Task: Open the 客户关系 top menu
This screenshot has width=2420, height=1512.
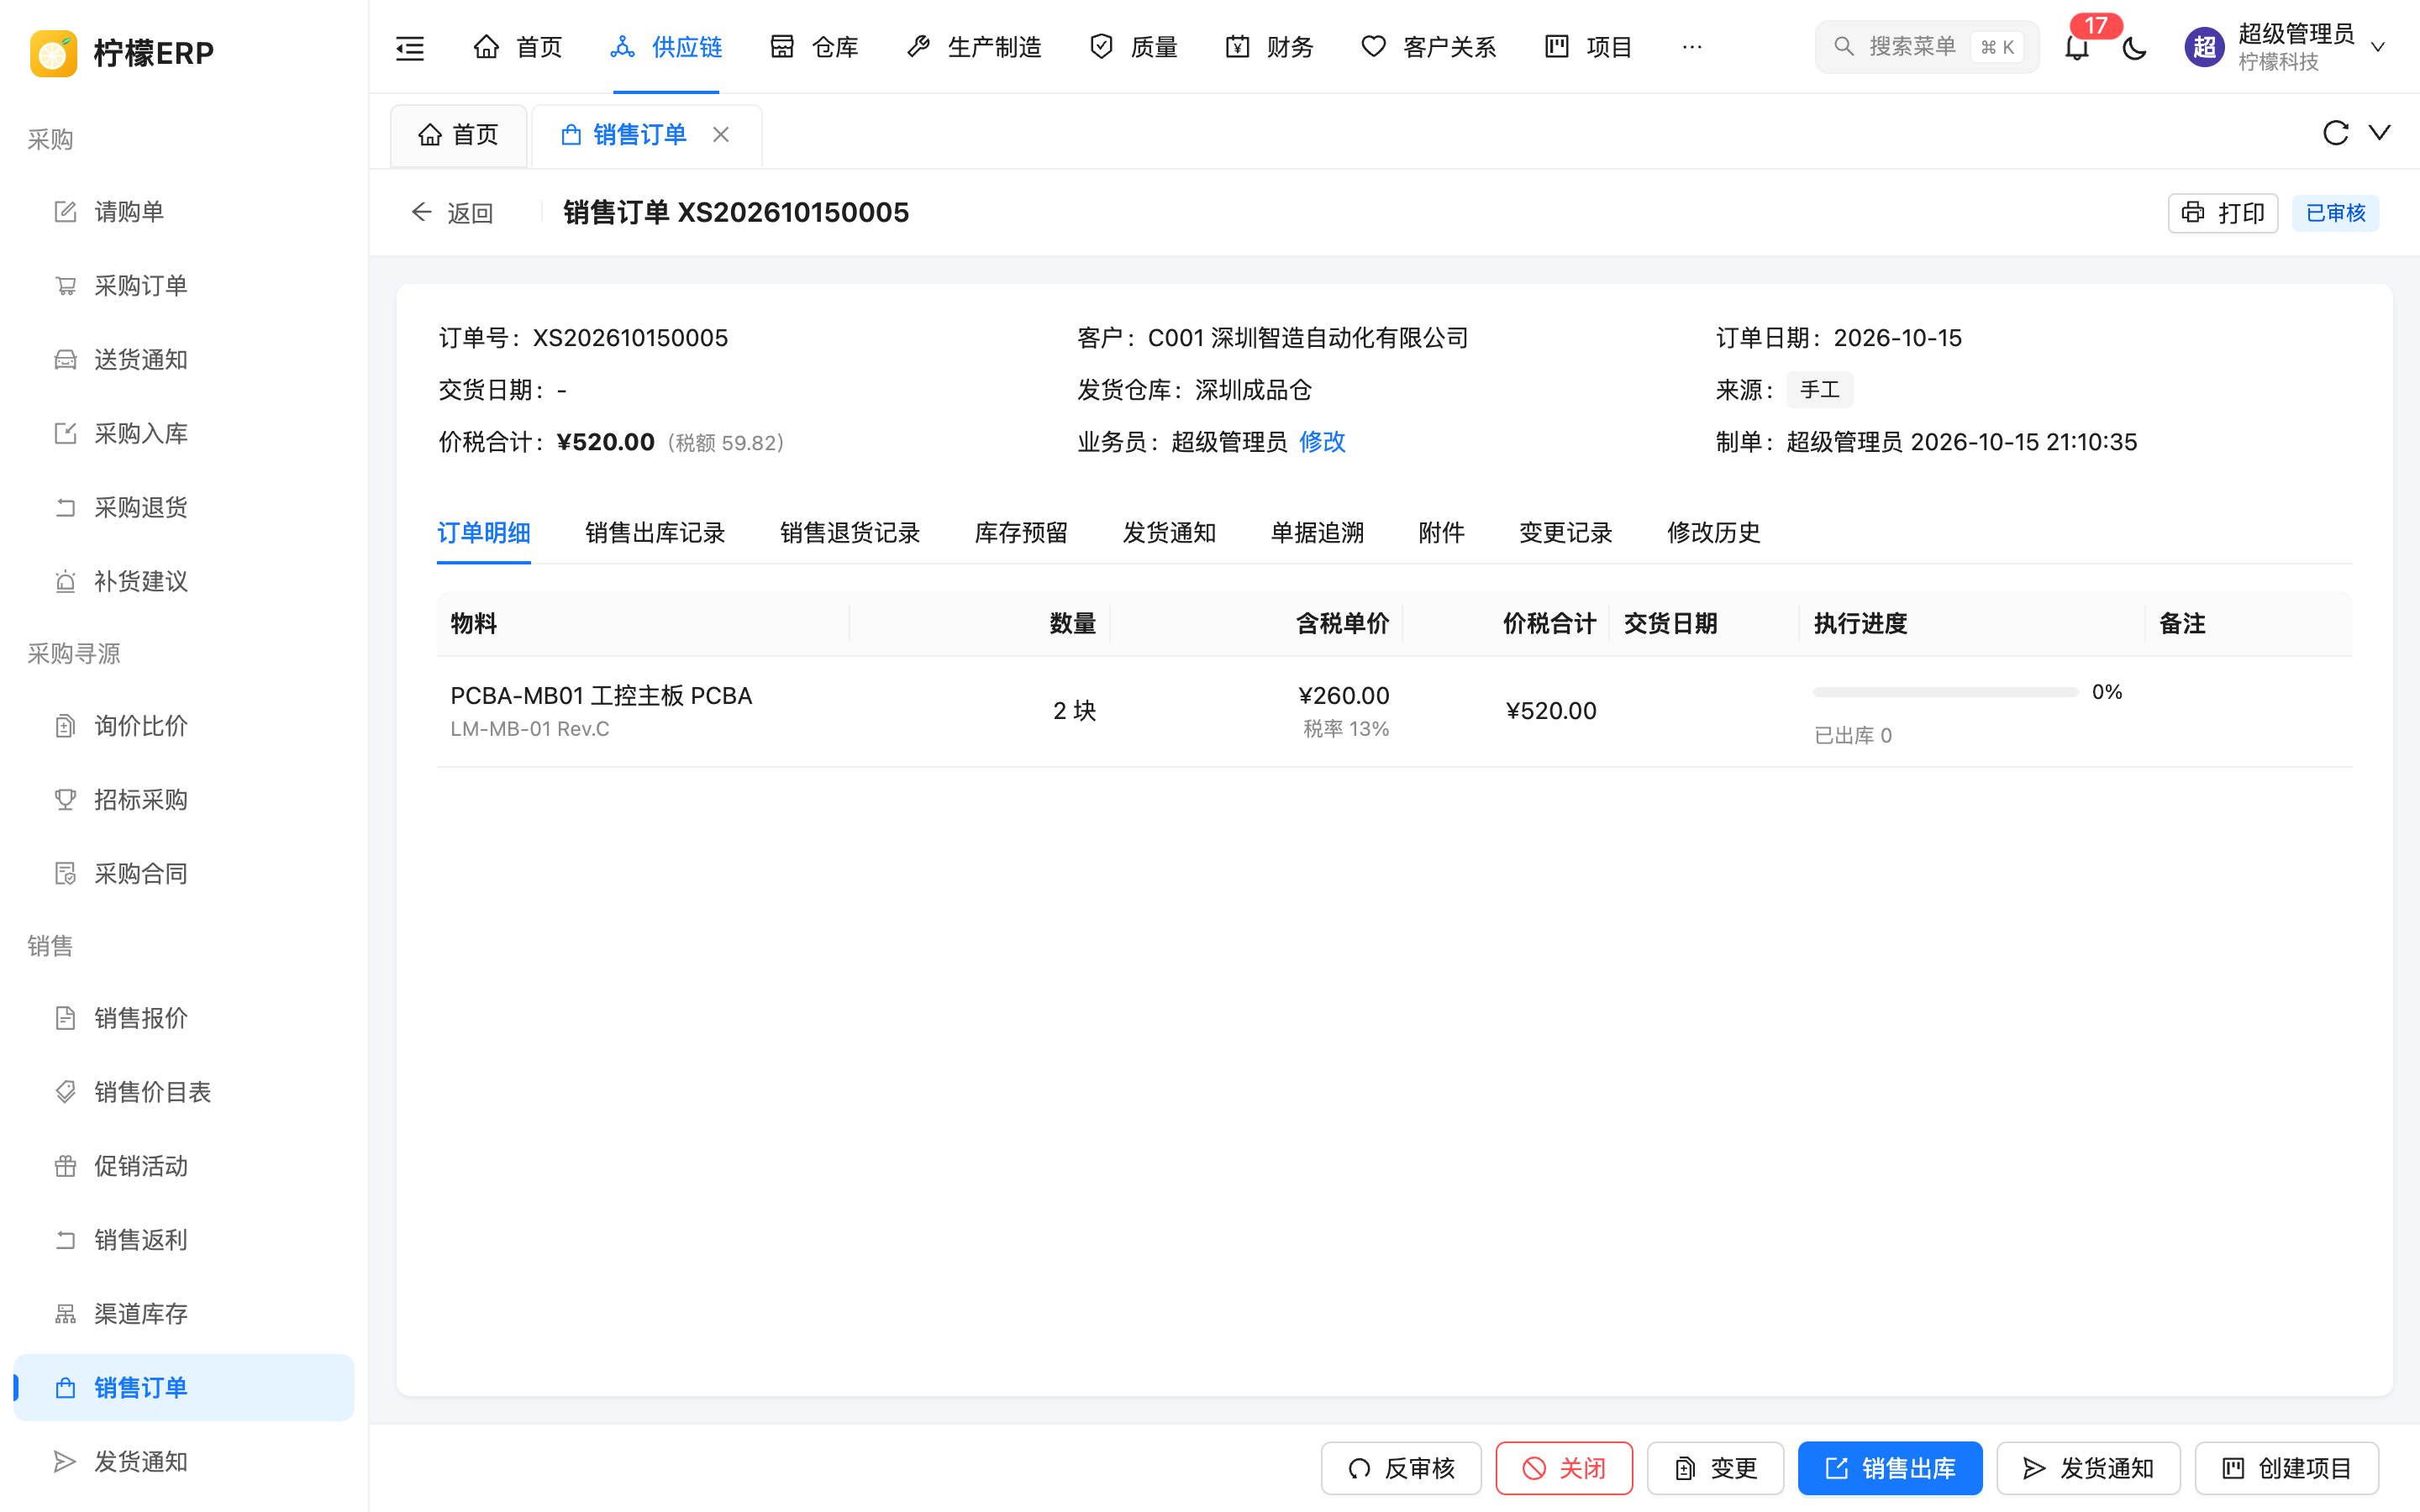Action: pyautogui.click(x=1429, y=47)
